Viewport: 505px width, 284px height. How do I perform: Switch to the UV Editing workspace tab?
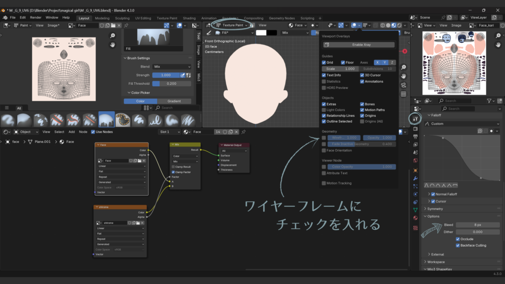tap(143, 18)
